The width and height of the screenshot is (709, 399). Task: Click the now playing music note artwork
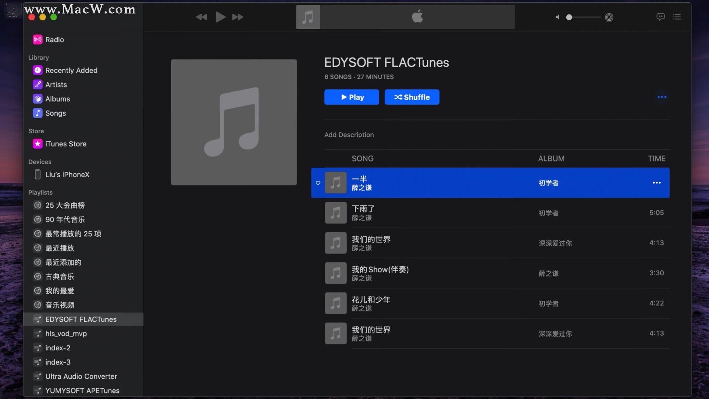coord(308,17)
